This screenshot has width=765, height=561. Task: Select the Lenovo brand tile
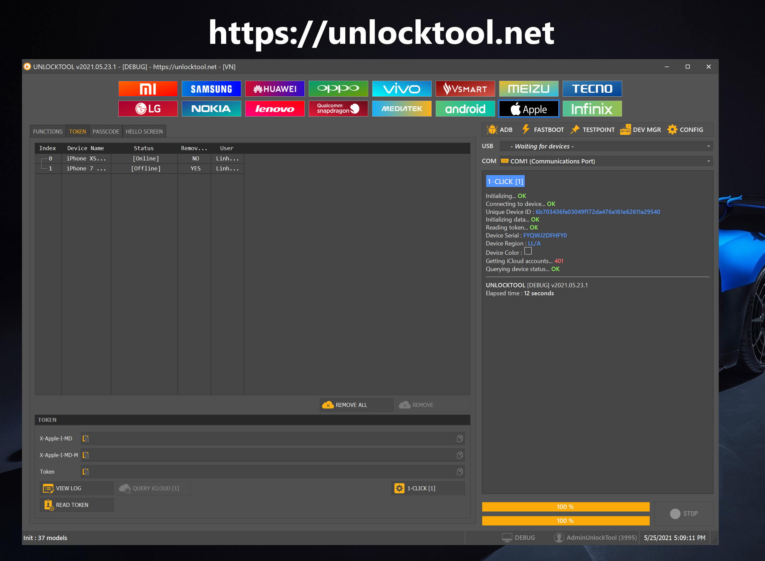[x=275, y=109]
